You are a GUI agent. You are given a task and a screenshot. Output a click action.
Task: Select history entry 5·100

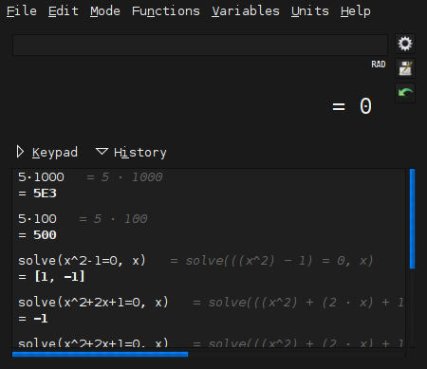37,219
